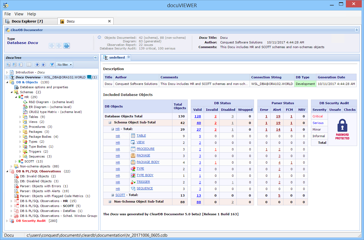This screenshot has height=240, width=364.
Task: Open the No filter dropdown
Action: click(64, 65)
